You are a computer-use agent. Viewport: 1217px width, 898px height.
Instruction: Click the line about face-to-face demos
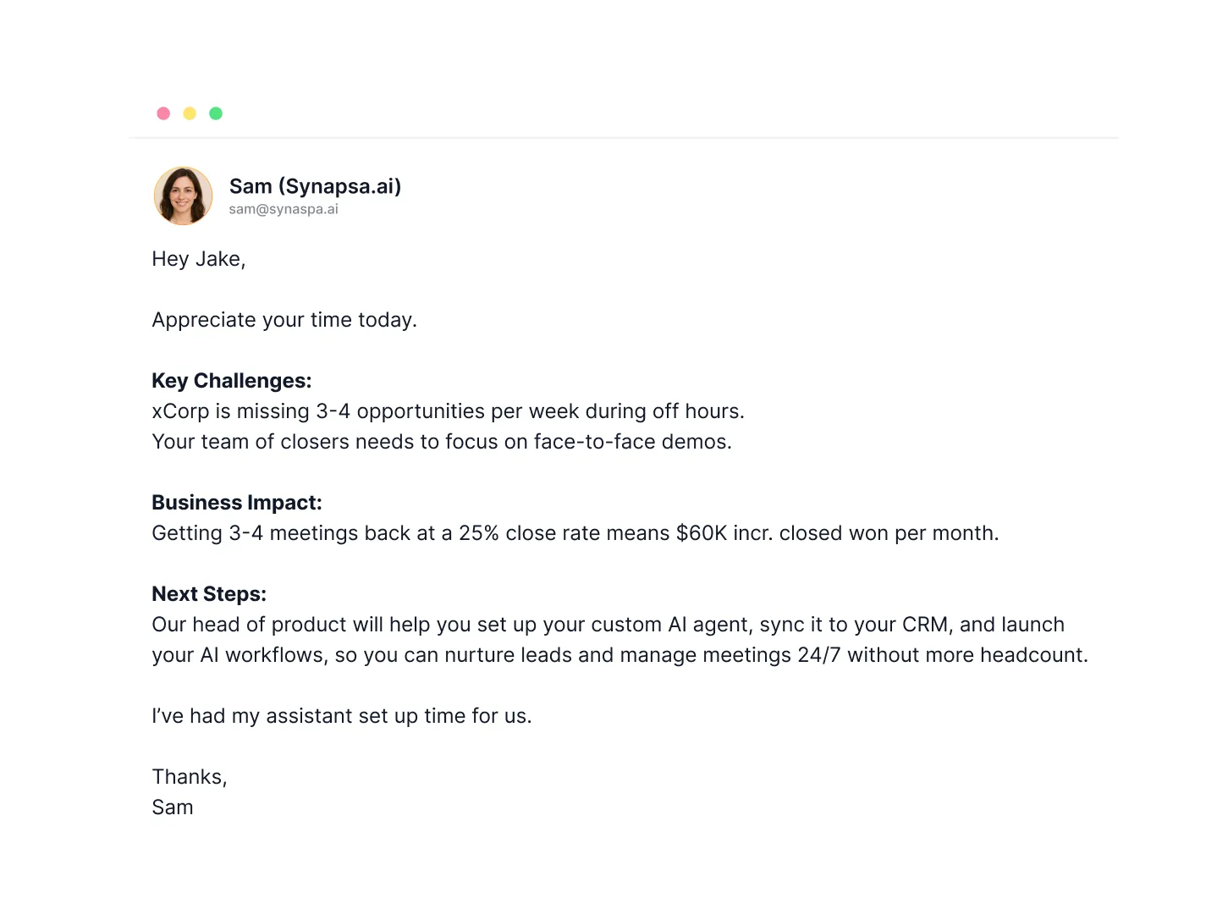pos(442,442)
